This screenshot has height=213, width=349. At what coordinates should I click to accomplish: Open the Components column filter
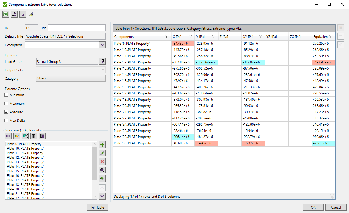(x=166, y=36)
